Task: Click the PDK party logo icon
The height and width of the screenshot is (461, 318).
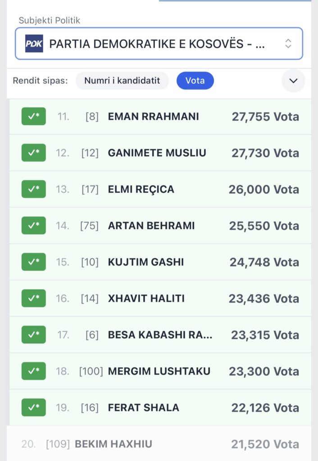Action: click(x=34, y=44)
